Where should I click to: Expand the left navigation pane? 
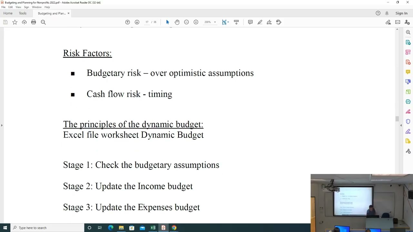[x=2, y=125]
